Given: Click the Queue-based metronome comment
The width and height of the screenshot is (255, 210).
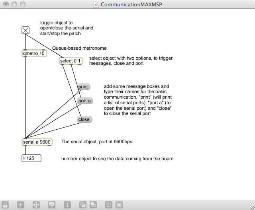Looking at the screenshot, I should pos(79,48).
